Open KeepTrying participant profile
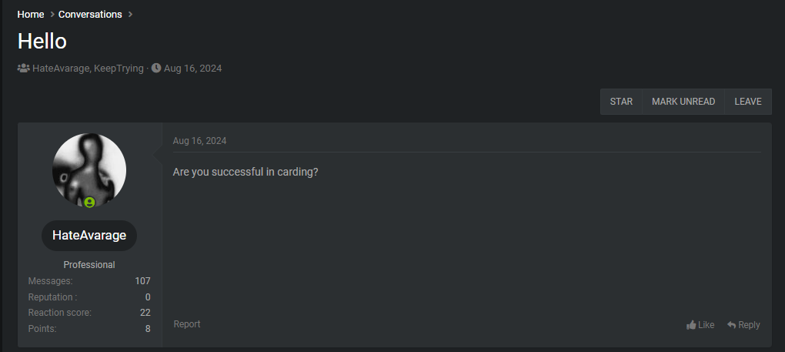The image size is (785, 352). point(119,69)
